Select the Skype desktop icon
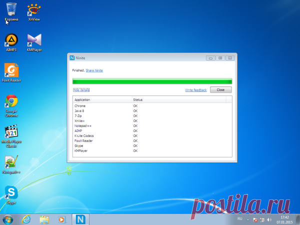300x225 pixels. pos(11,195)
